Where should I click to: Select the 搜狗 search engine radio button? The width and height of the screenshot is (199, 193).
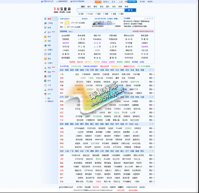pos(96,14)
